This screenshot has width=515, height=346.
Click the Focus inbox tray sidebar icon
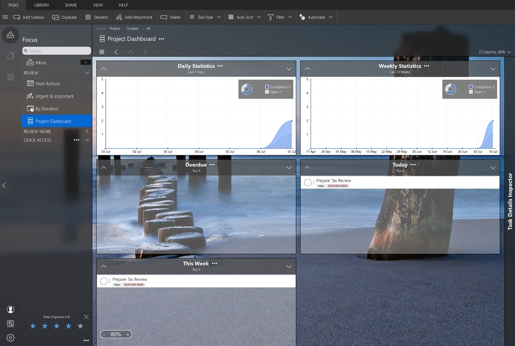pyautogui.click(x=10, y=35)
